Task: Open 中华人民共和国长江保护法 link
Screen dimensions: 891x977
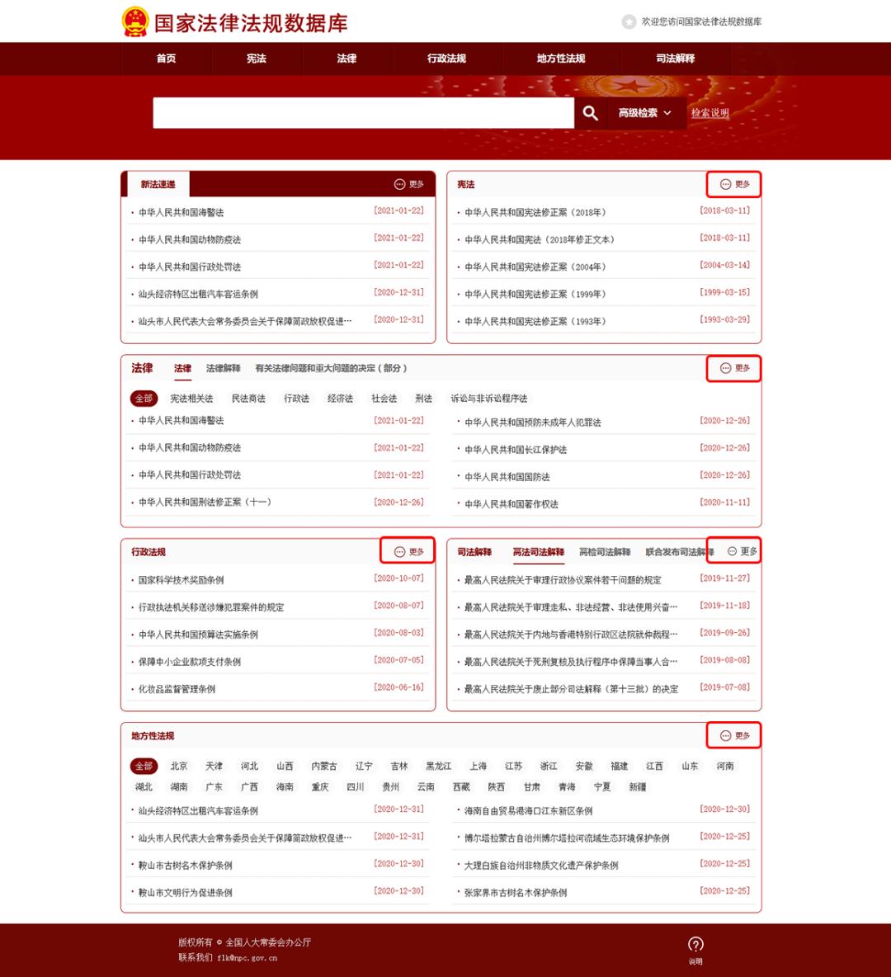Action: (x=516, y=450)
